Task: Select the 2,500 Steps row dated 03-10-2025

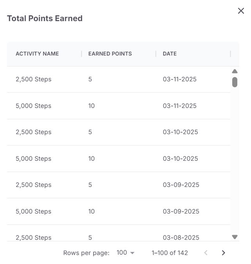Action: [119, 132]
